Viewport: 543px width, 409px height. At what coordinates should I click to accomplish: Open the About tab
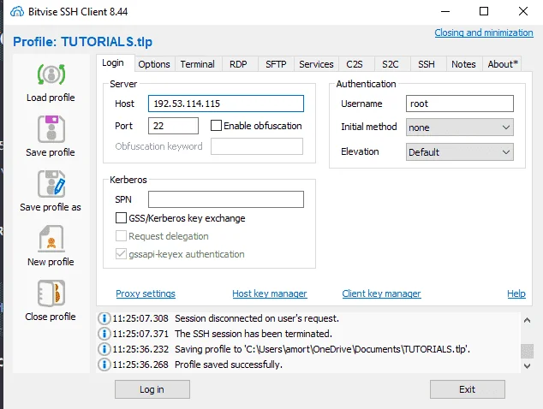(503, 64)
